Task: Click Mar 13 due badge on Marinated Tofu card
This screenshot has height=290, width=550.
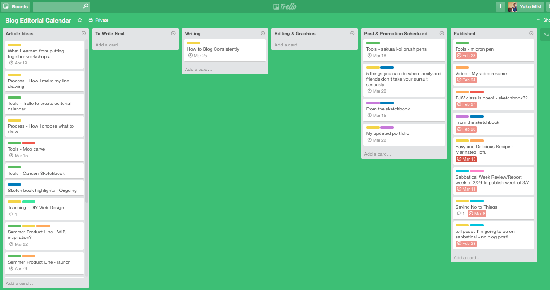Action: tap(466, 159)
